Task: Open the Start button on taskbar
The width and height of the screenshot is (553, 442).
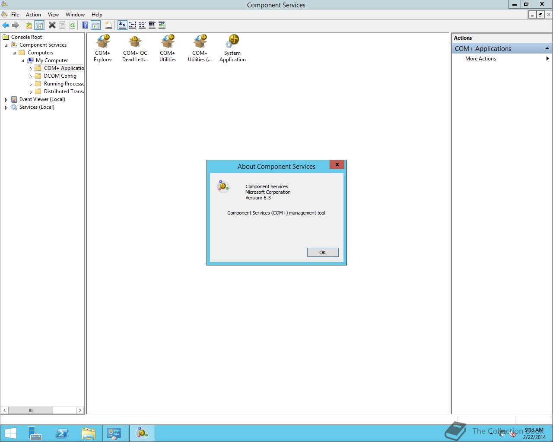Action: click(10, 433)
